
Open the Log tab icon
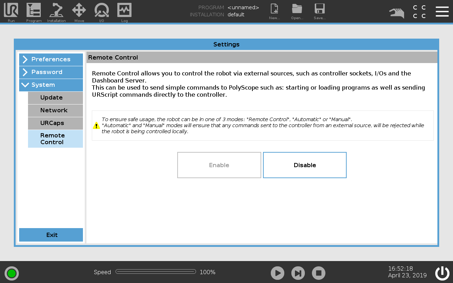click(x=124, y=11)
